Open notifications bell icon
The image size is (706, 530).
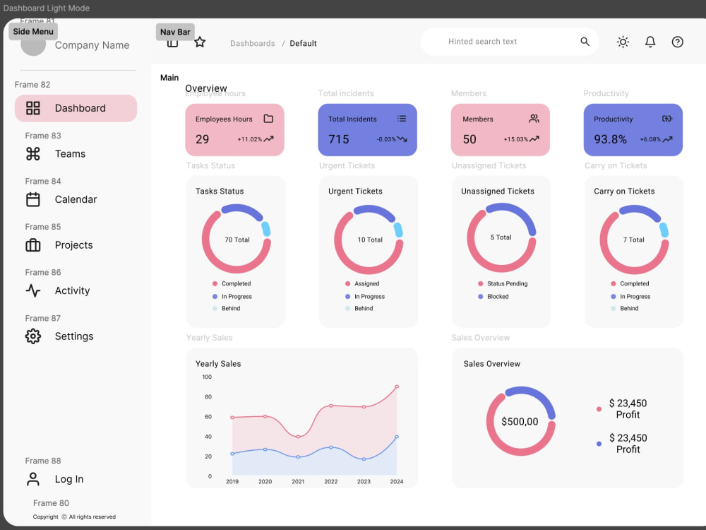point(650,42)
